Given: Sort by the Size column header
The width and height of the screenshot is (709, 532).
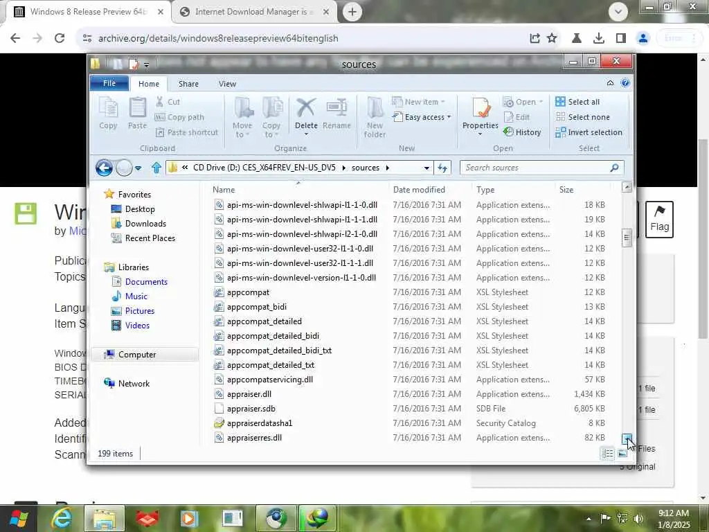Looking at the screenshot, I should coord(566,190).
